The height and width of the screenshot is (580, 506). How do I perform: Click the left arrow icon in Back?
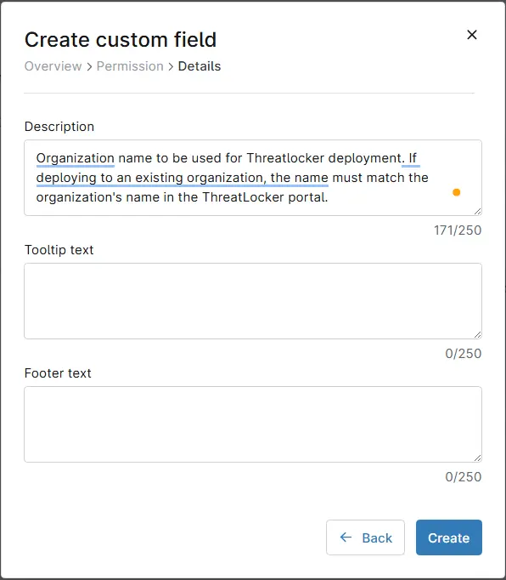pyautogui.click(x=346, y=537)
